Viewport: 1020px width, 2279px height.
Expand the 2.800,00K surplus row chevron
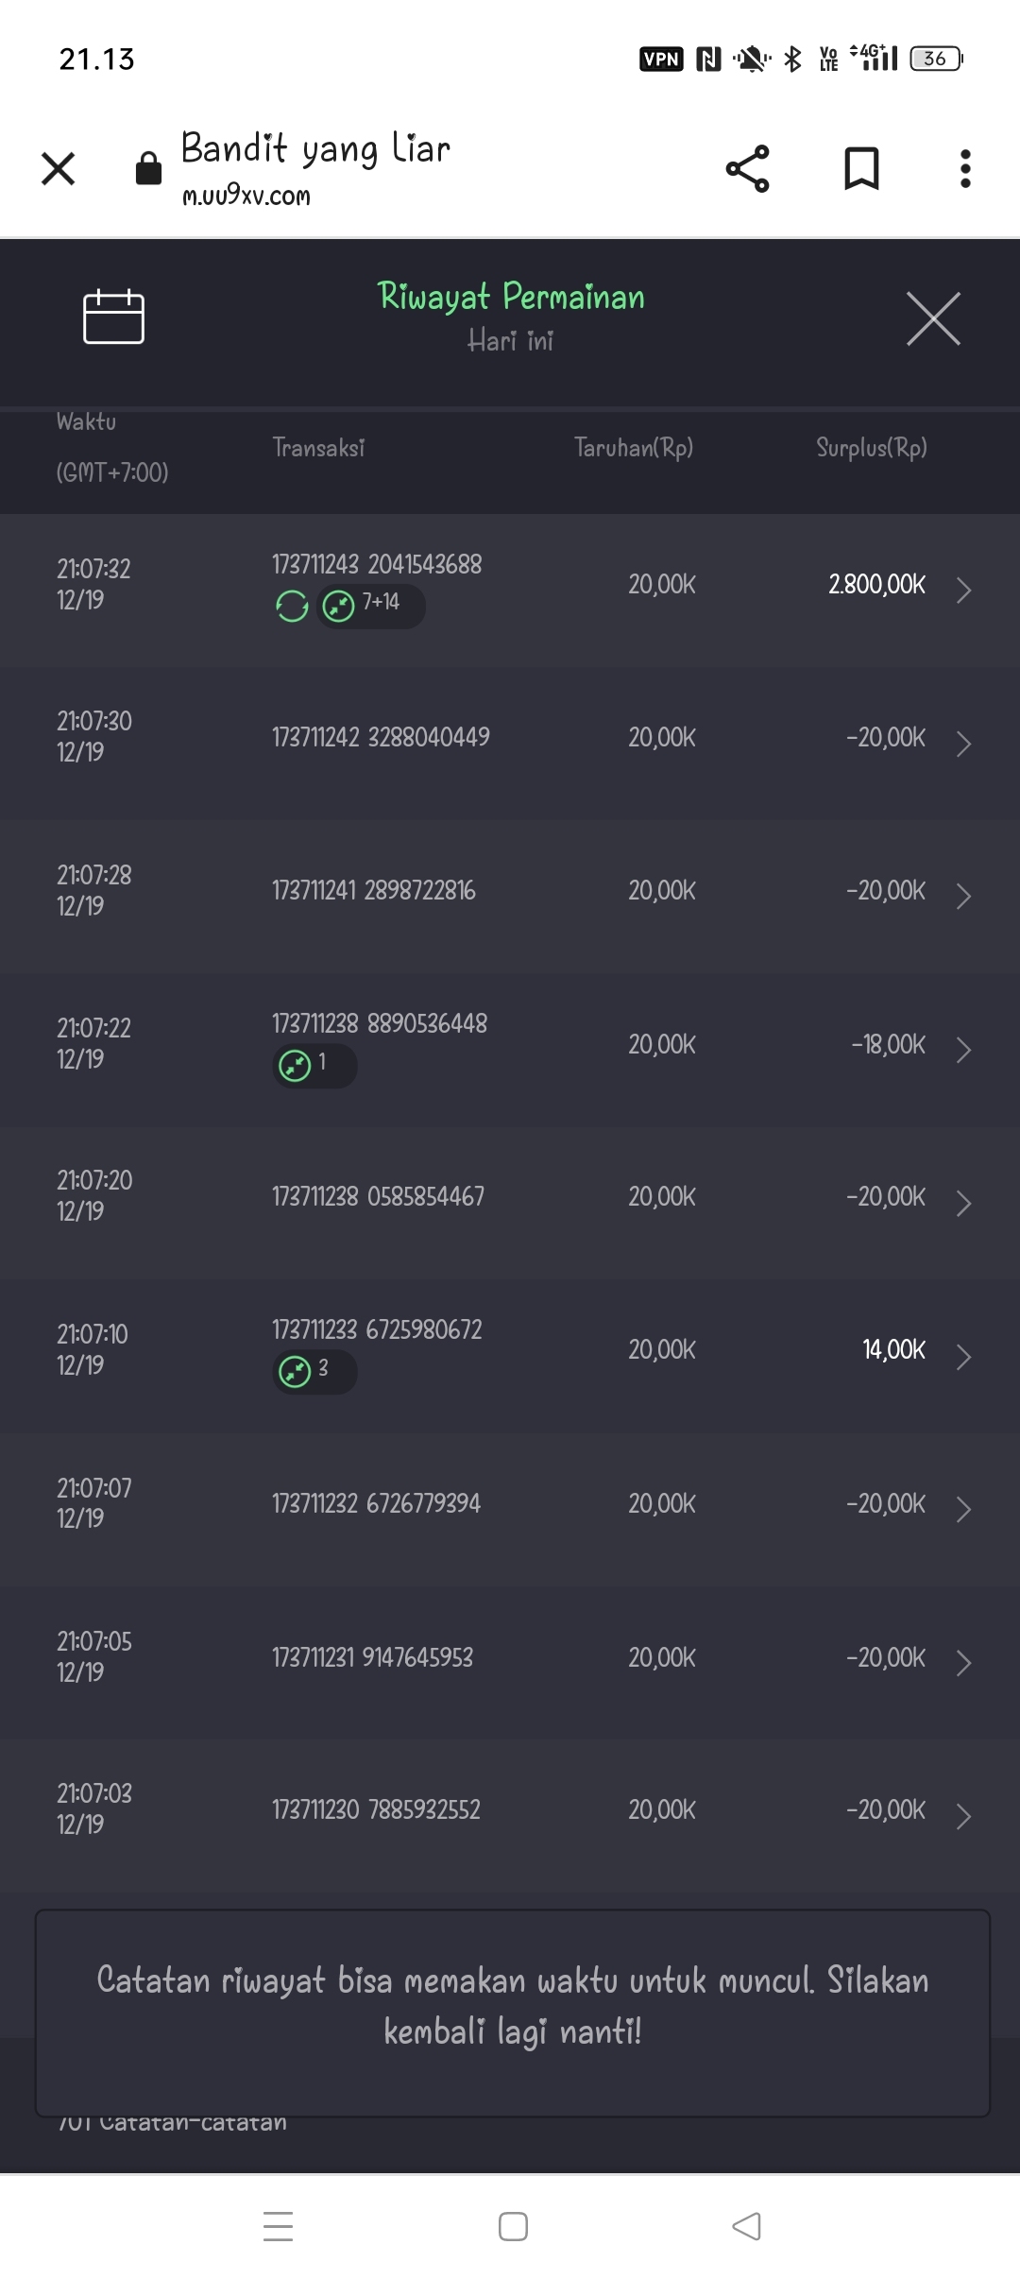(963, 590)
